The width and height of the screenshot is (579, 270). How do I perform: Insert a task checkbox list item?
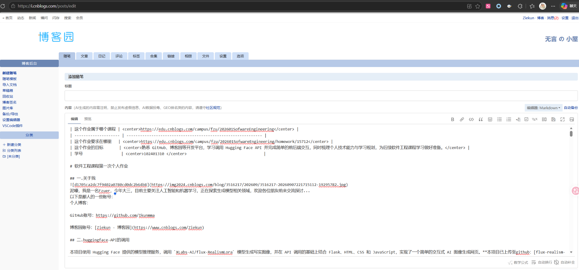pyautogui.click(x=526, y=119)
